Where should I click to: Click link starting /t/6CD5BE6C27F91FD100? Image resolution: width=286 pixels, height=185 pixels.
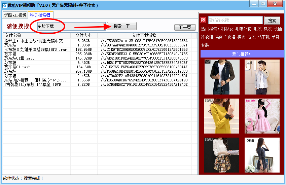click(x=144, y=84)
